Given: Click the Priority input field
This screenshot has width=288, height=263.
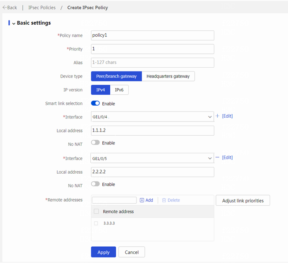Looking at the screenshot, I should (x=152, y=49).
